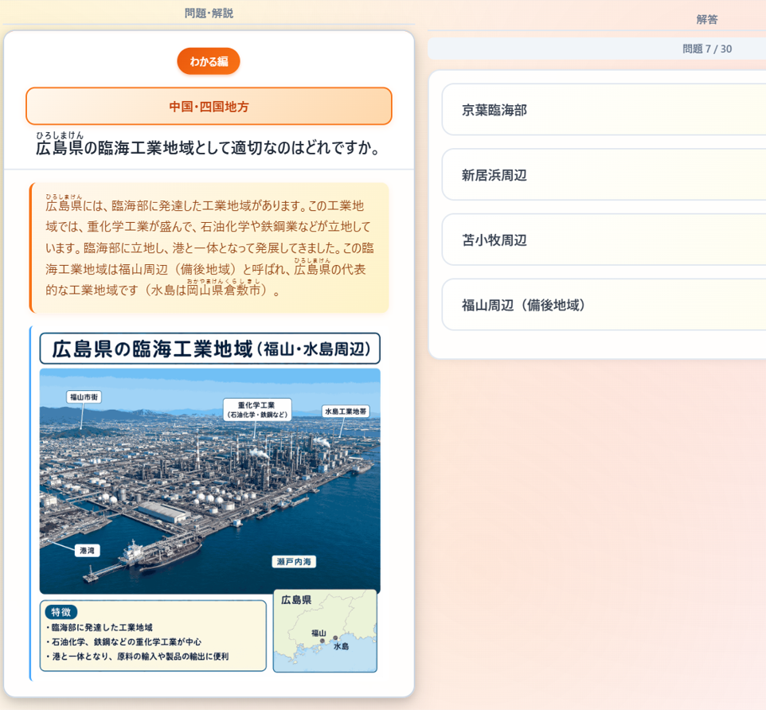Click the 福山市街 label on photo
The height and width of the screenshot is (710, 766).
pos(84,397)
